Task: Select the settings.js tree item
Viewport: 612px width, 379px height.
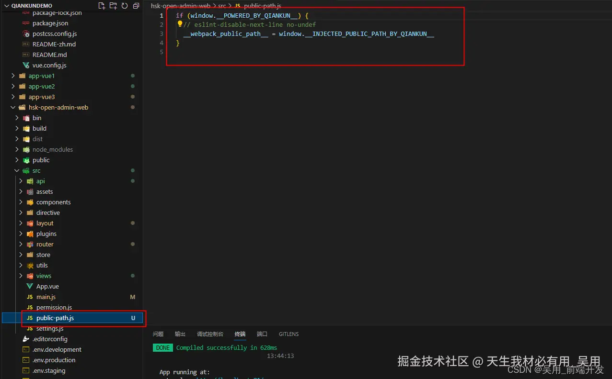Action: coord(49,328)
